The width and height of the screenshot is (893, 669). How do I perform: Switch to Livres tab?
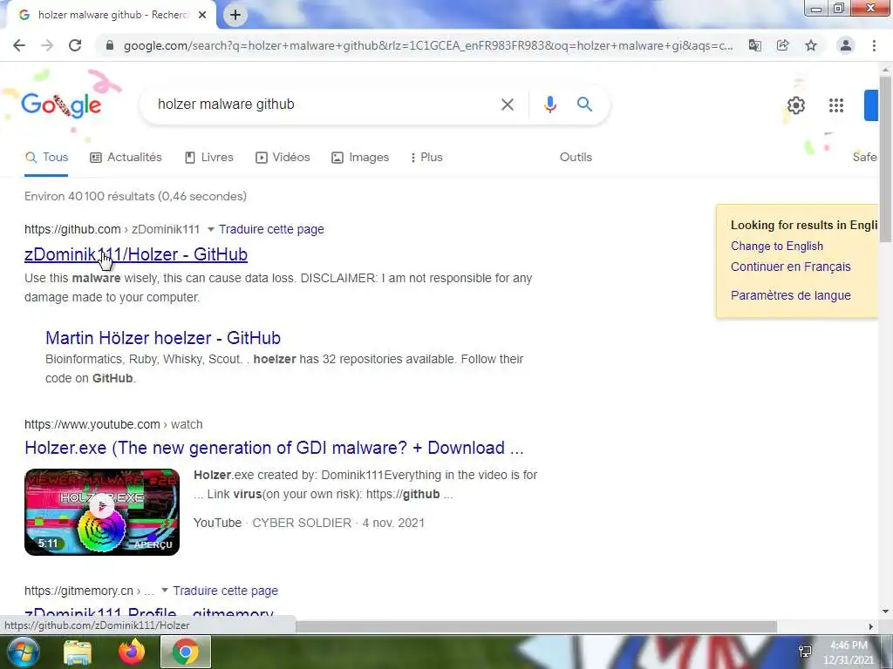point(209,157)
